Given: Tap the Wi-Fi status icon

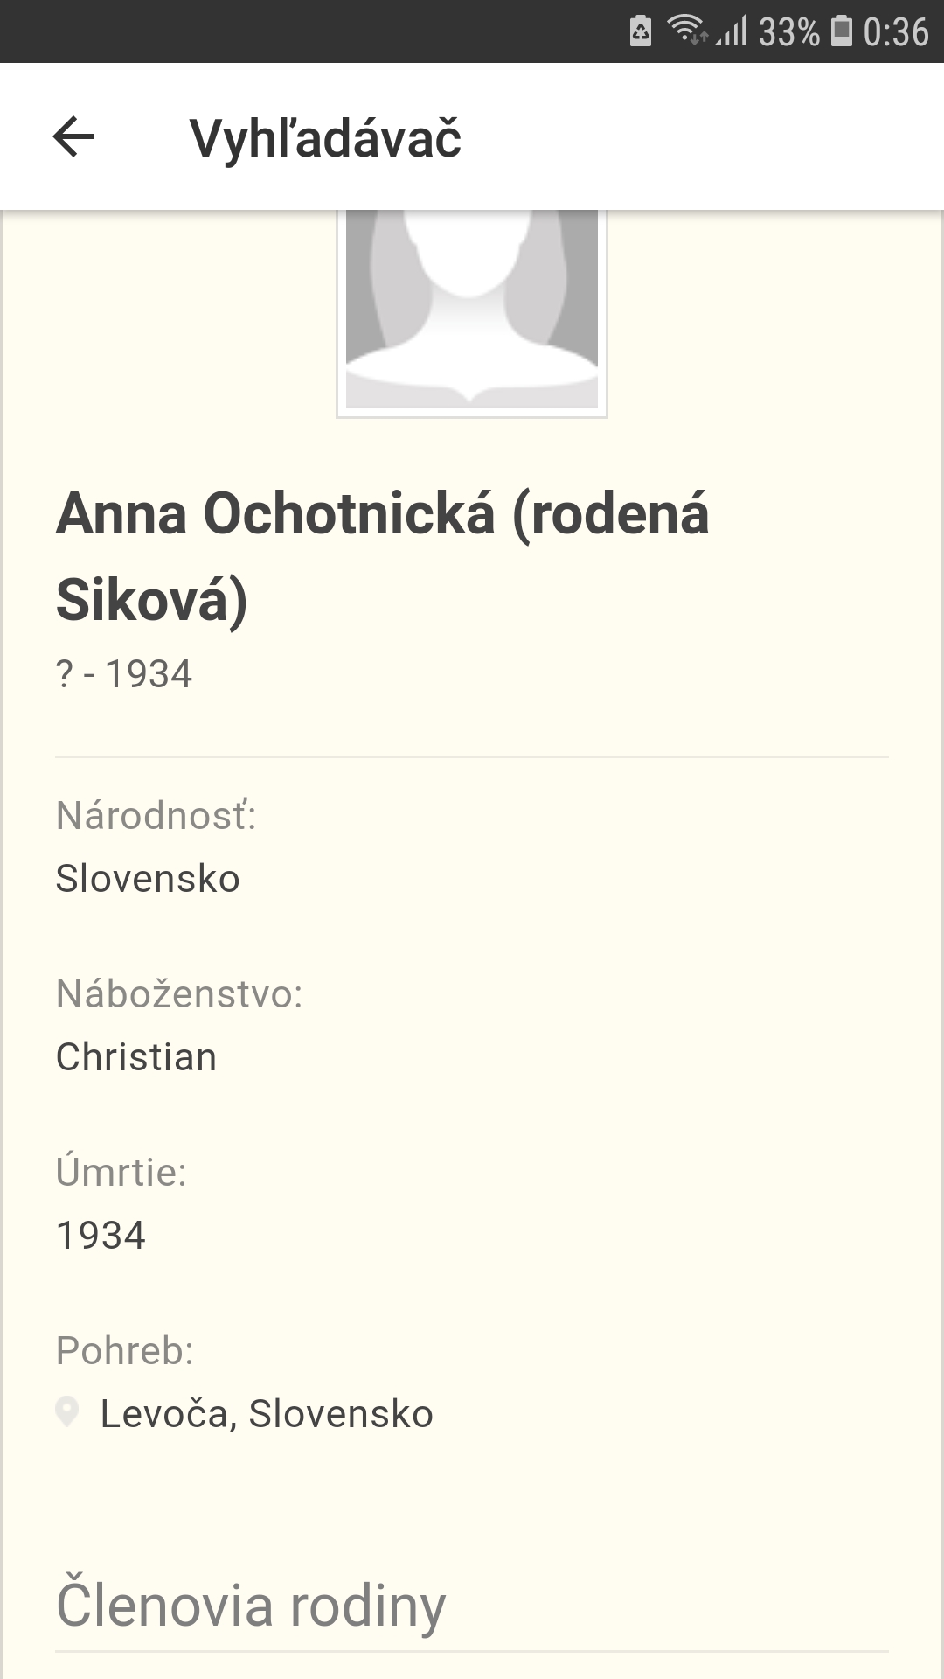Looking at the screenshot, I should pyautogui.click(x=687, y=31).
